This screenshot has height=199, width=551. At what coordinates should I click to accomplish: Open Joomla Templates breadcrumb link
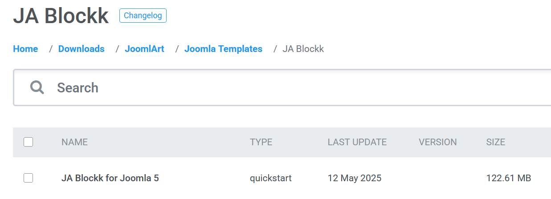point(223,49)
